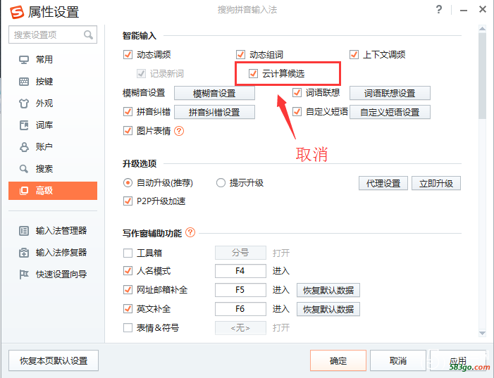Viewport: 494px width, 378px height.
Task: Click the help question mark in title bar
Action: point(439,9)
